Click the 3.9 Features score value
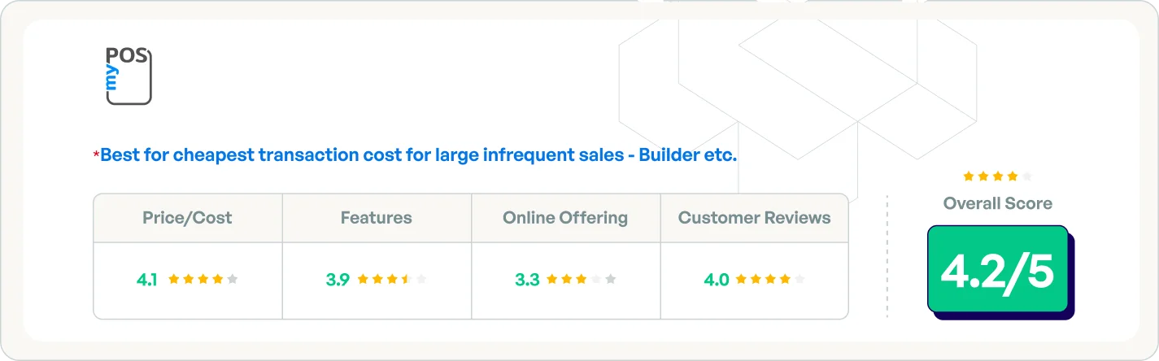 (338, 280)
